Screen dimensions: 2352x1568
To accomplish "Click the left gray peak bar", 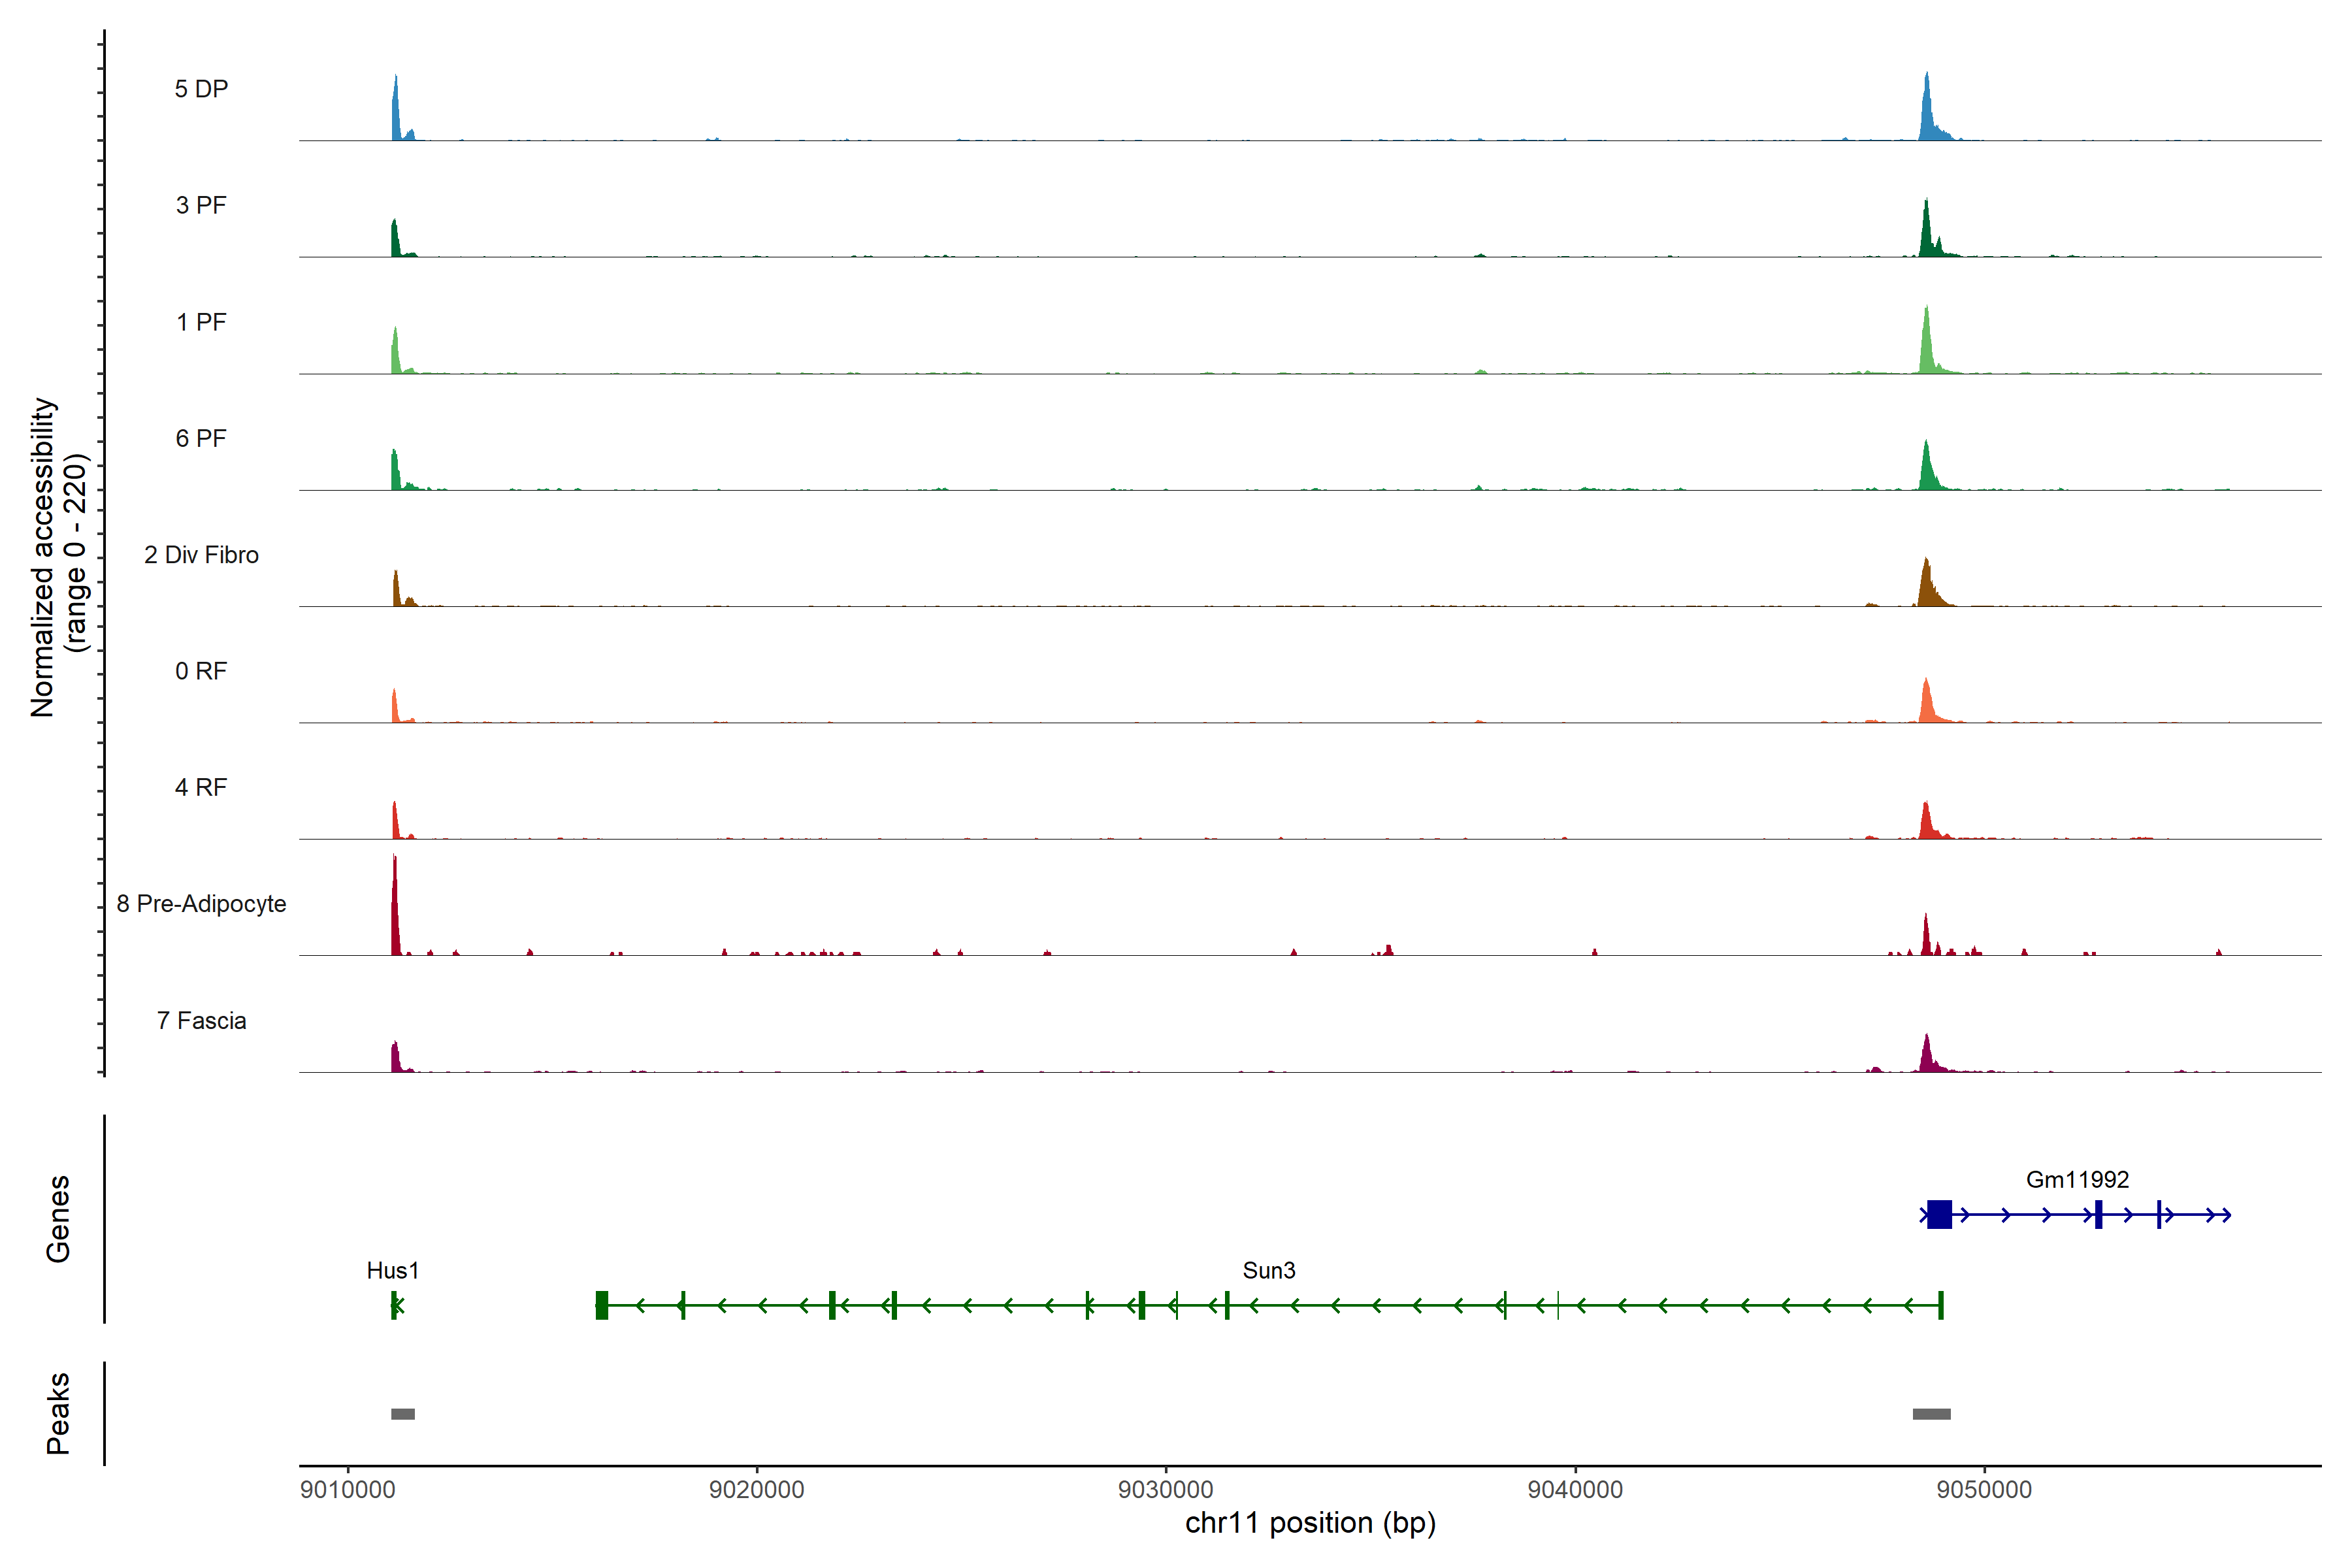I will pyautogui.click(x=402, y=1413).
